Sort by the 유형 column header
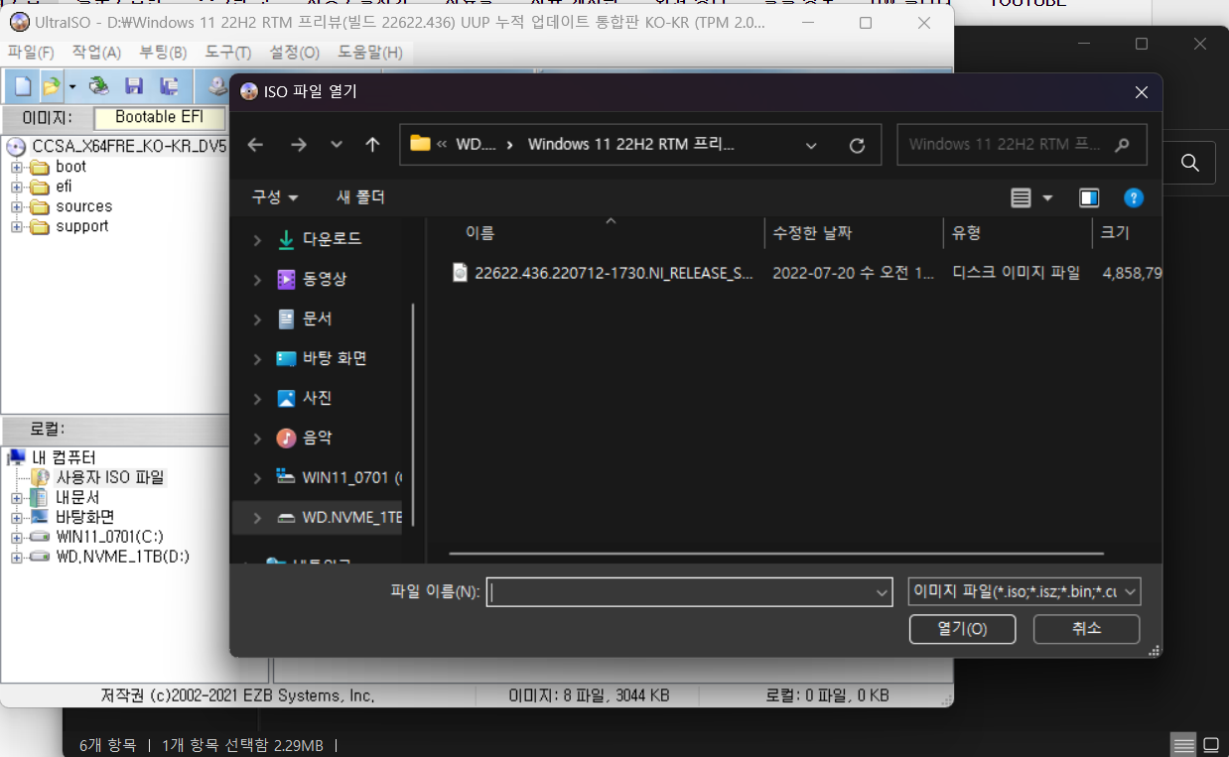 click(x=966, y=233)
